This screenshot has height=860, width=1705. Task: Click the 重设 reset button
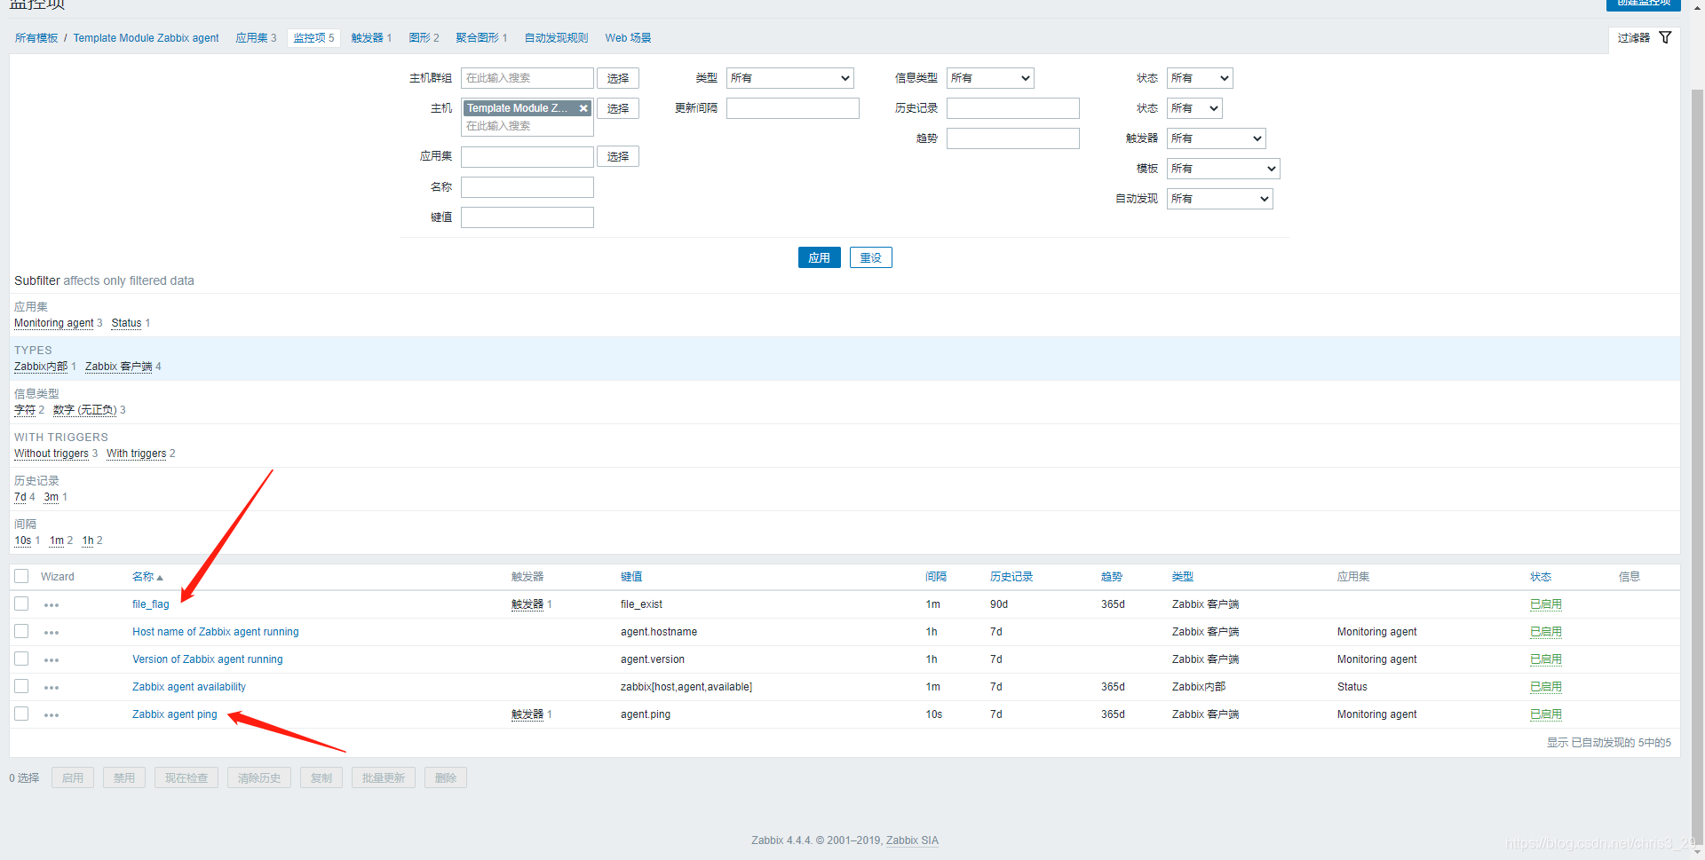(870, 257)
